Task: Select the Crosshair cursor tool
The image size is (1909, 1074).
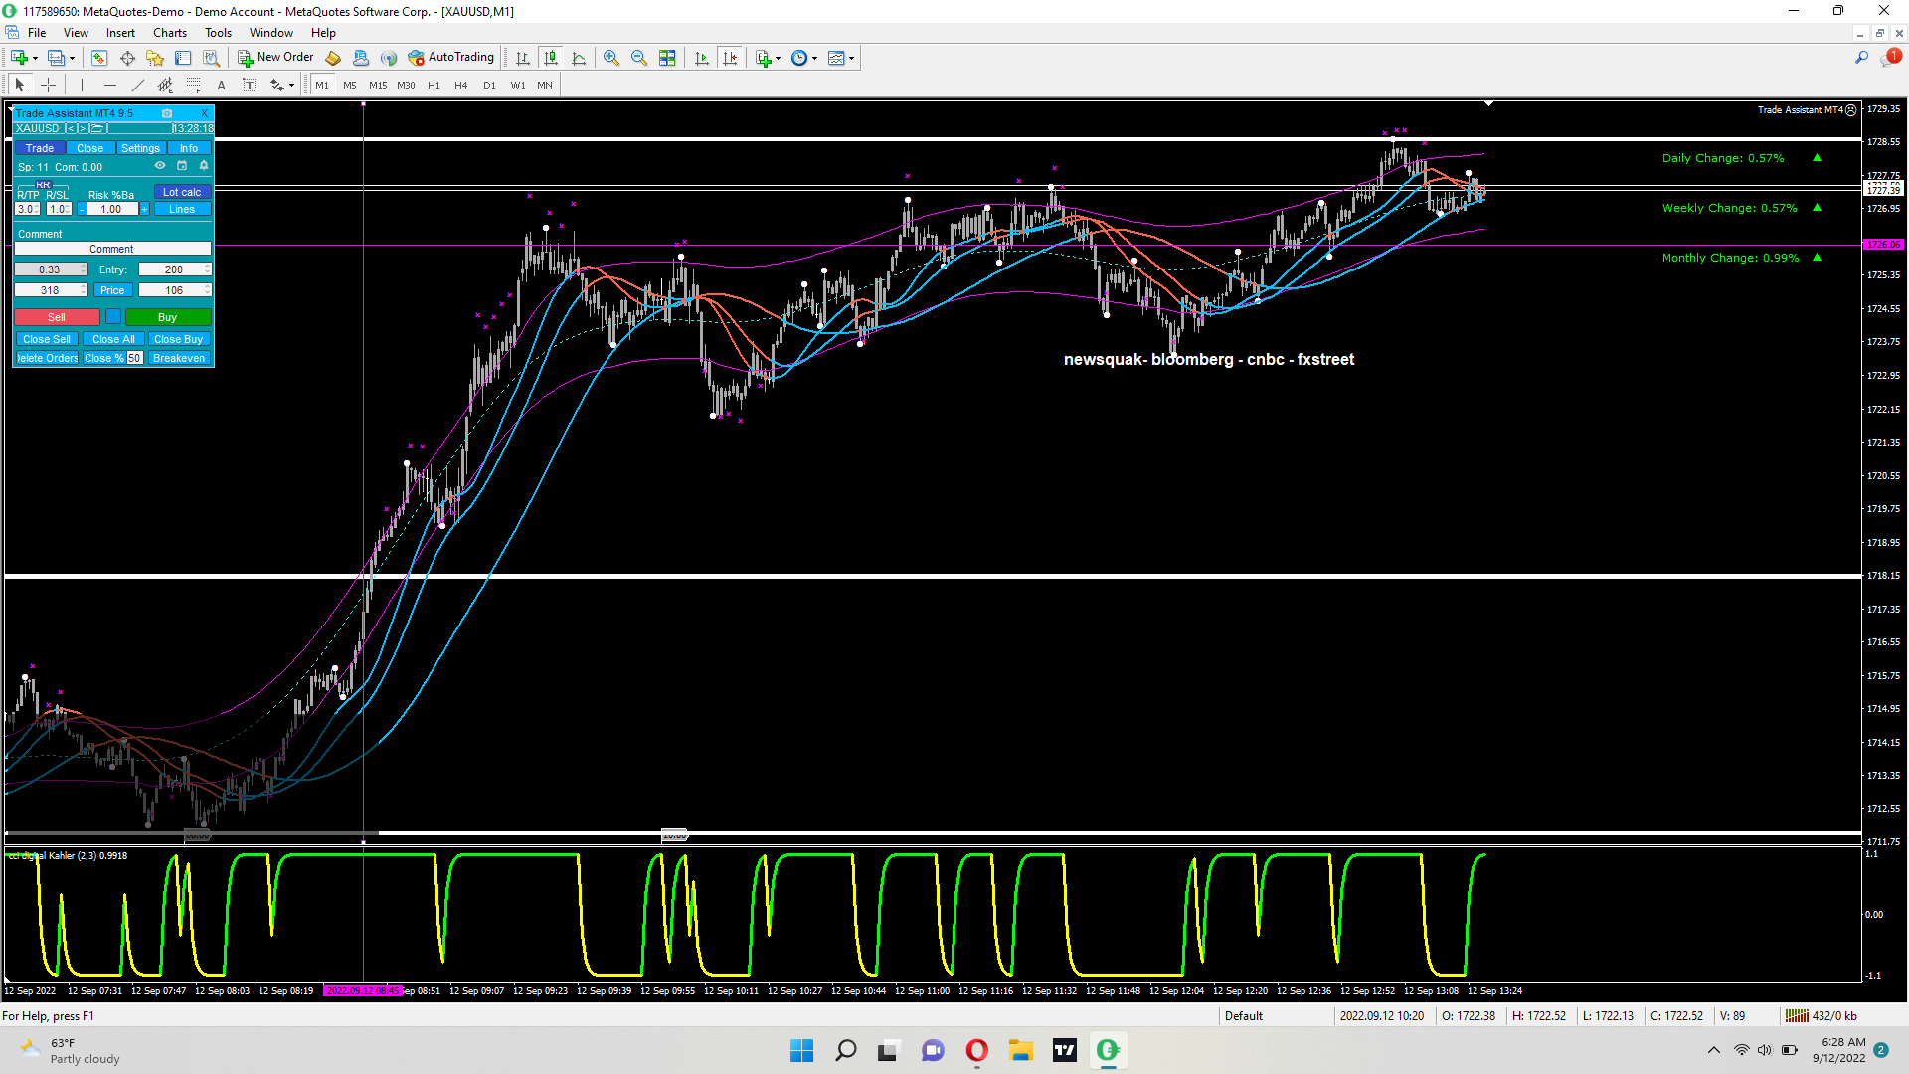Action: pyautogui.click(x=48, y=86)
